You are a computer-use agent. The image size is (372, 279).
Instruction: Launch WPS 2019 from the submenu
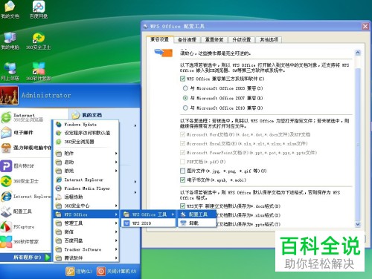pos(148,223)
